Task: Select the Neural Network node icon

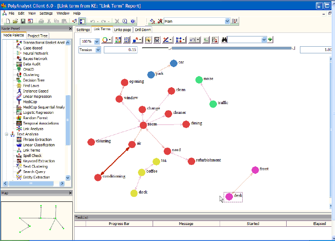Action: 19,53
